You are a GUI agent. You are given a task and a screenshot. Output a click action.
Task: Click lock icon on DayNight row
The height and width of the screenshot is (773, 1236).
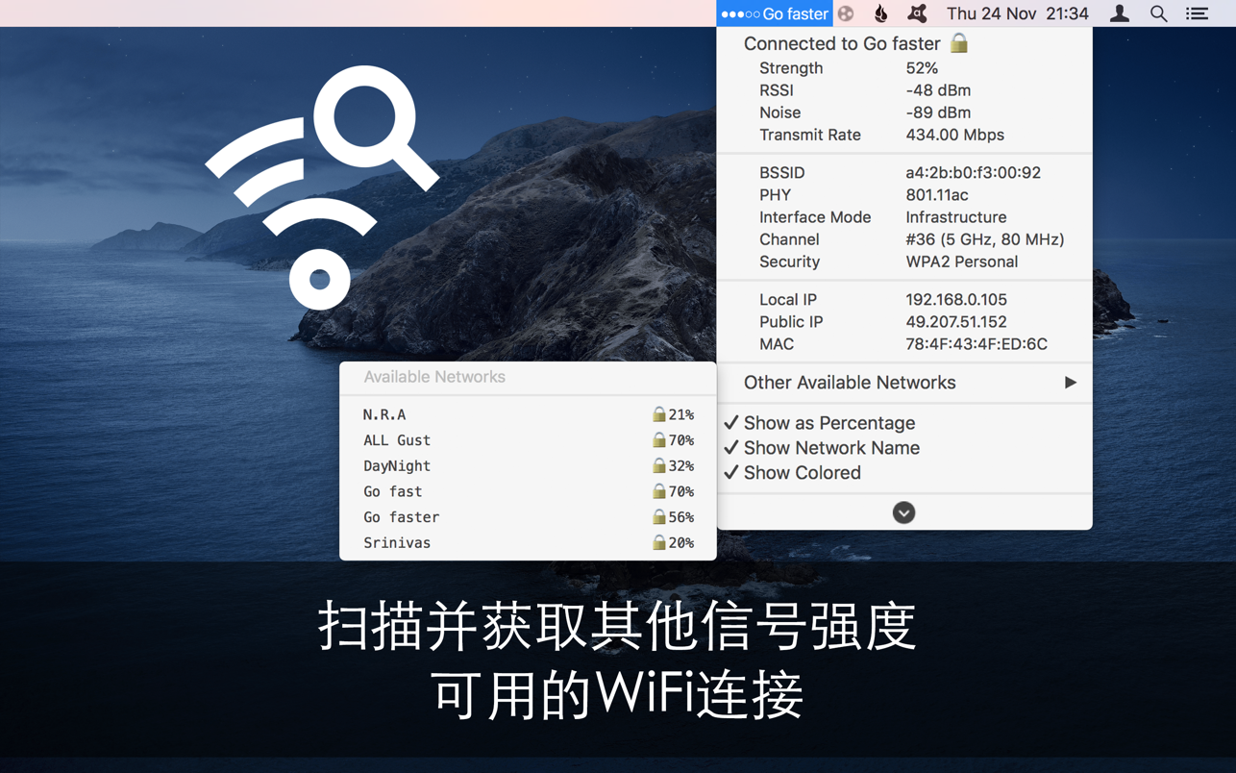coord(658,465)
